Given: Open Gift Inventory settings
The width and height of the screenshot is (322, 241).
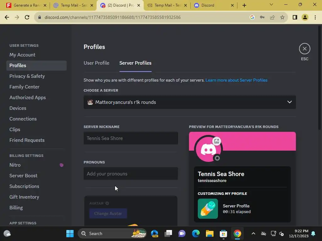Looking at the screenshot, I should [x=36, y=197].
